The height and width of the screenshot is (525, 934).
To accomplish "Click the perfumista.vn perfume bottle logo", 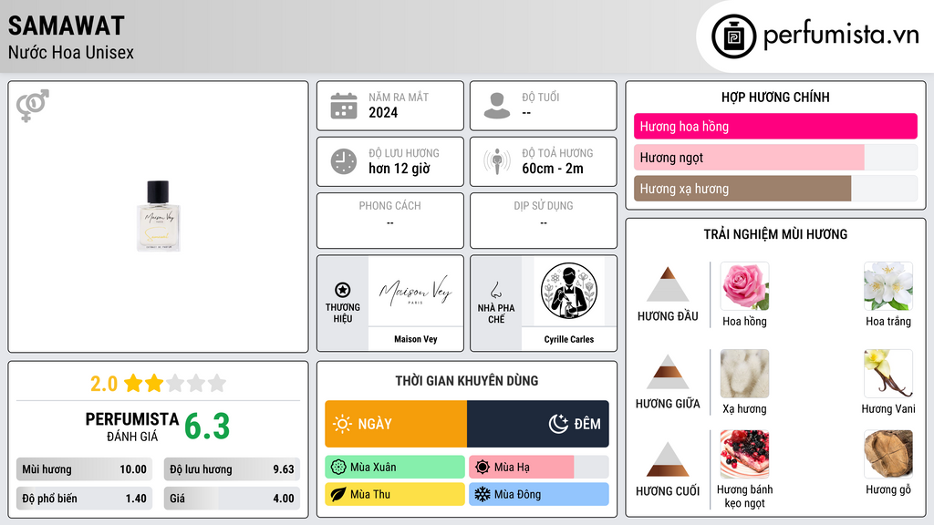I will click(733, 36).
